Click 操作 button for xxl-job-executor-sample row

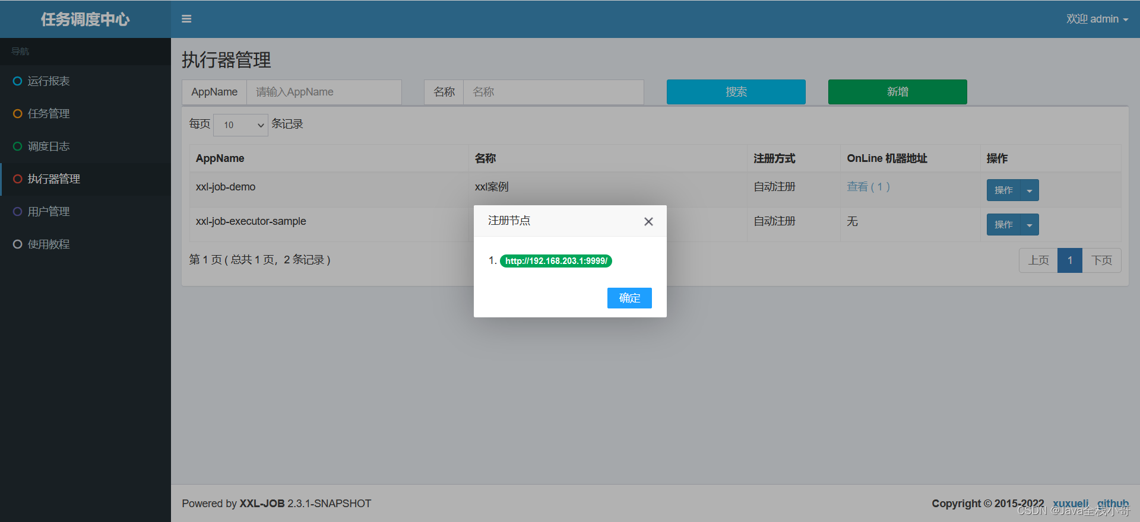[x=1003, y=225]
